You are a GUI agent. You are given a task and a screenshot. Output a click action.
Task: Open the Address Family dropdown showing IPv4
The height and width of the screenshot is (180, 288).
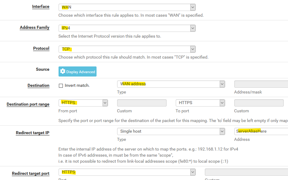[127, 28]
